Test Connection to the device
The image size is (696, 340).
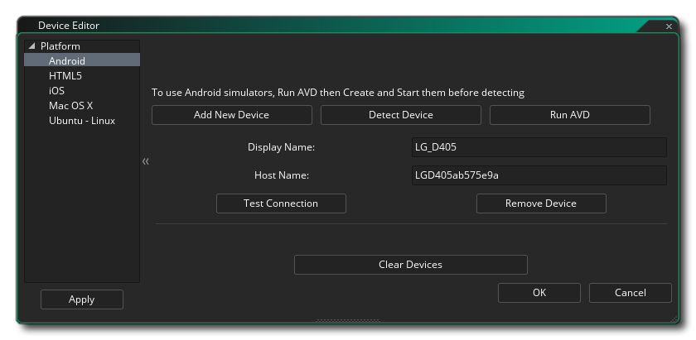281,204
